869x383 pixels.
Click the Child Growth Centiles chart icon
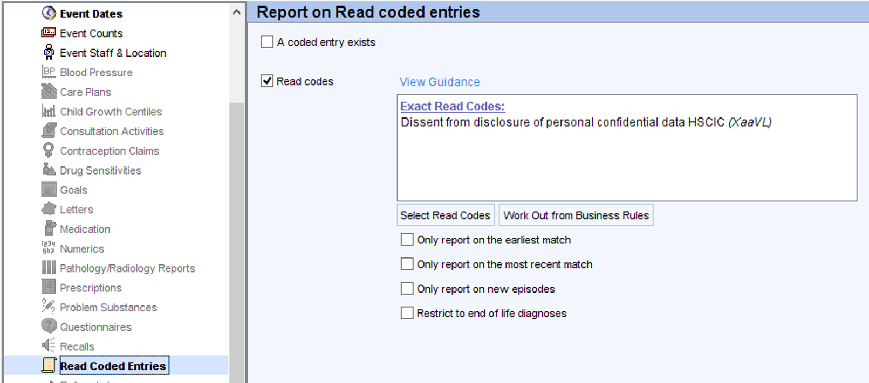pyautogui.click(x=49, y=111)
